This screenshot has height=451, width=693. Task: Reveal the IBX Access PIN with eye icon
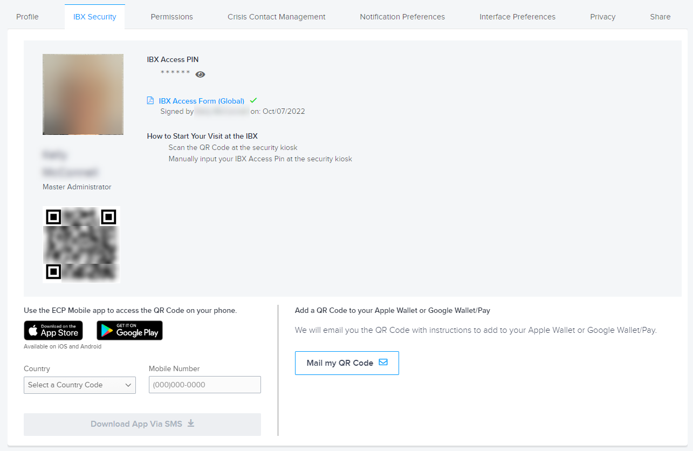point(200,74)
